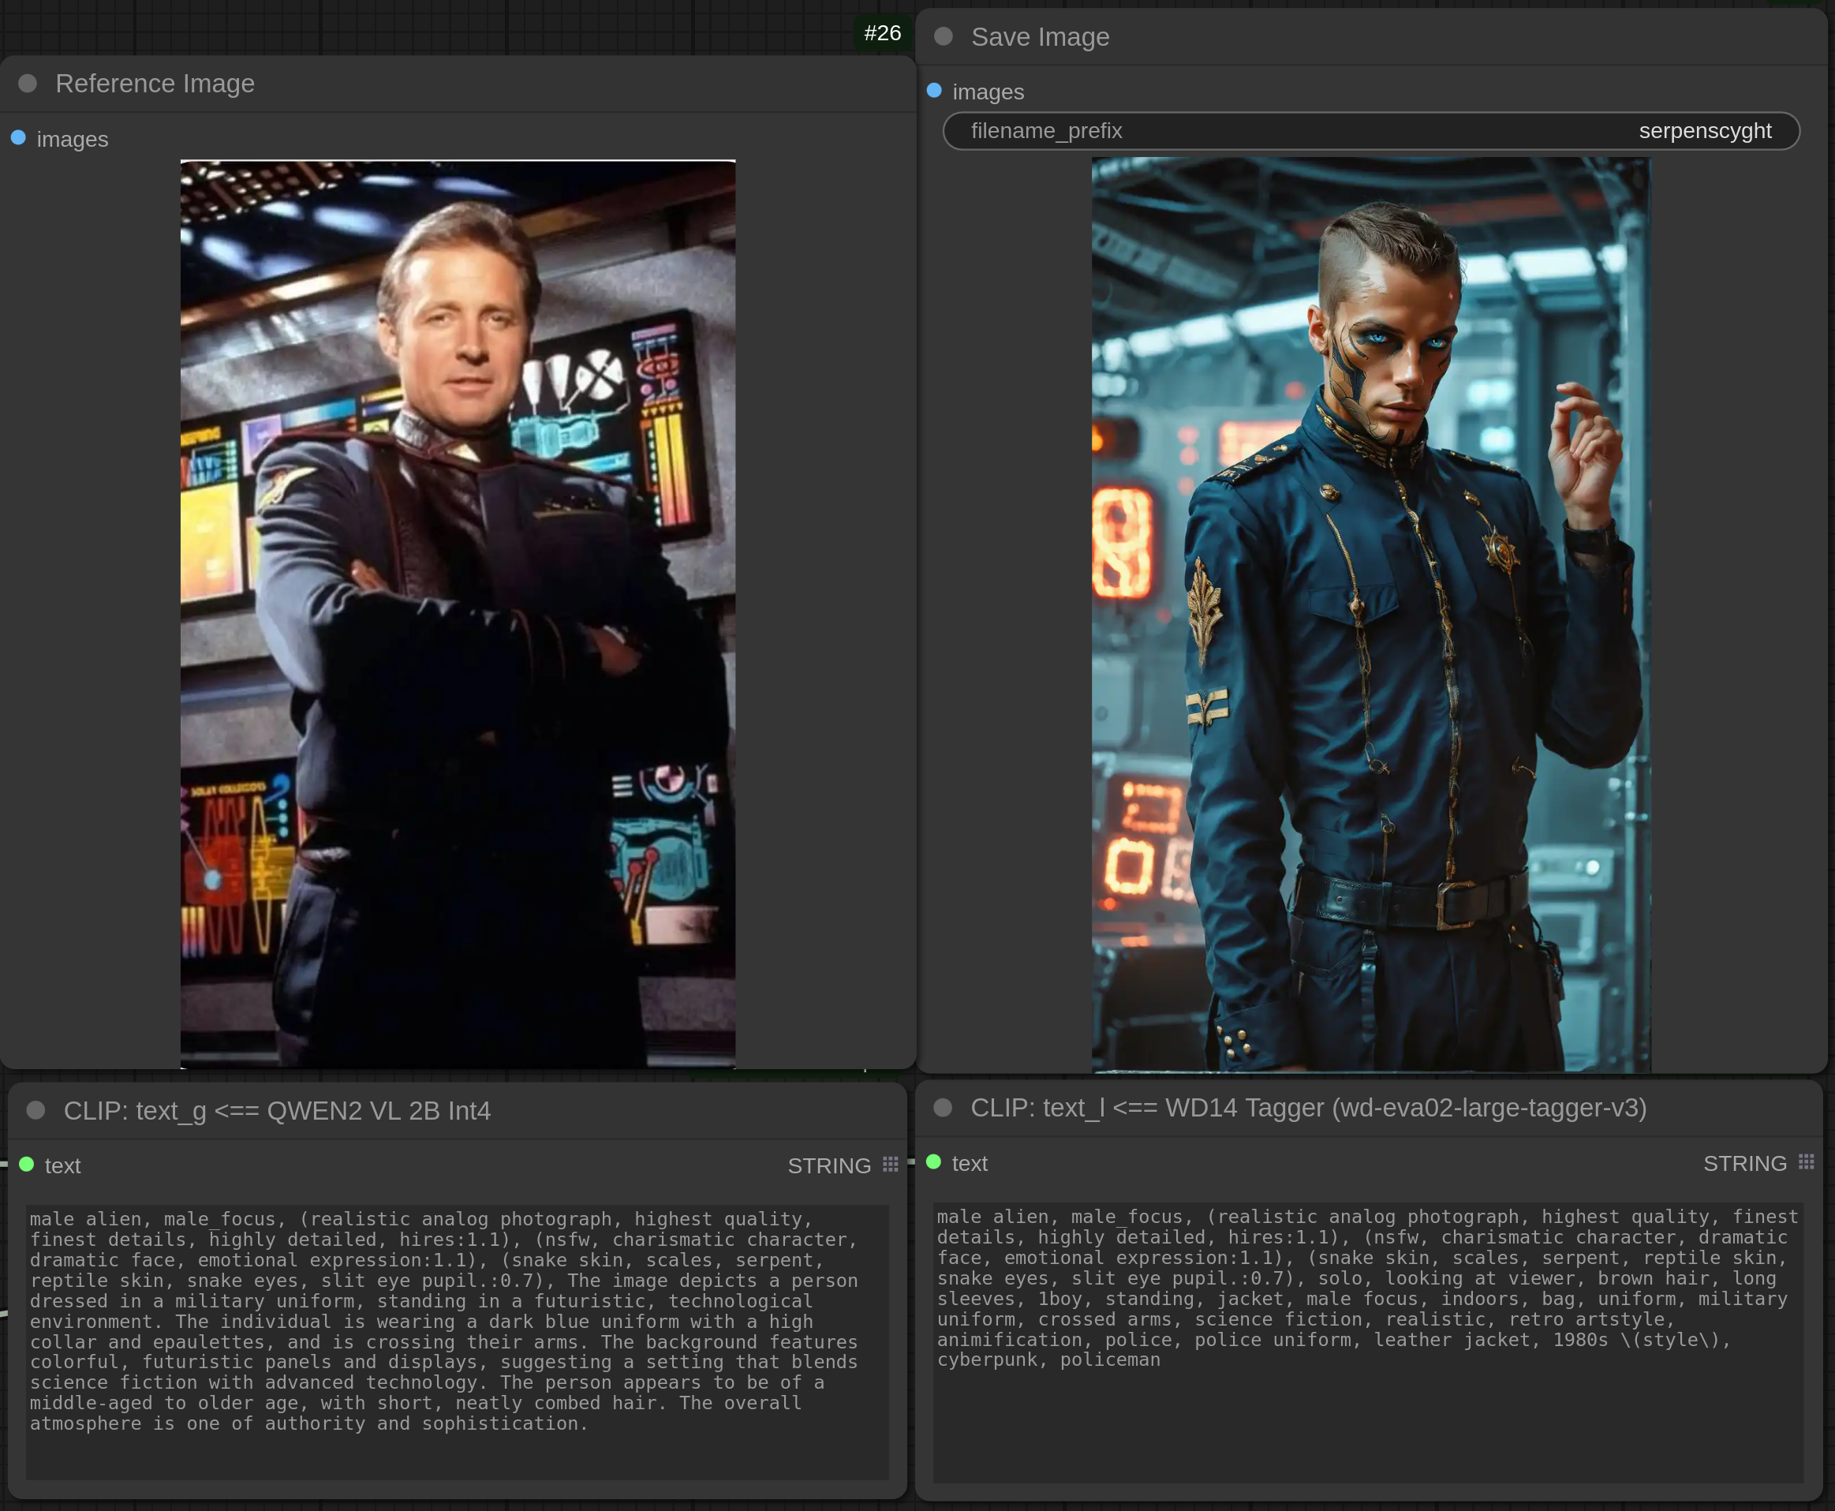Edit the filename_prefix field showing serpenscyght
Viewport: 1835px width, 1511px height.
tap(1371, 130)
